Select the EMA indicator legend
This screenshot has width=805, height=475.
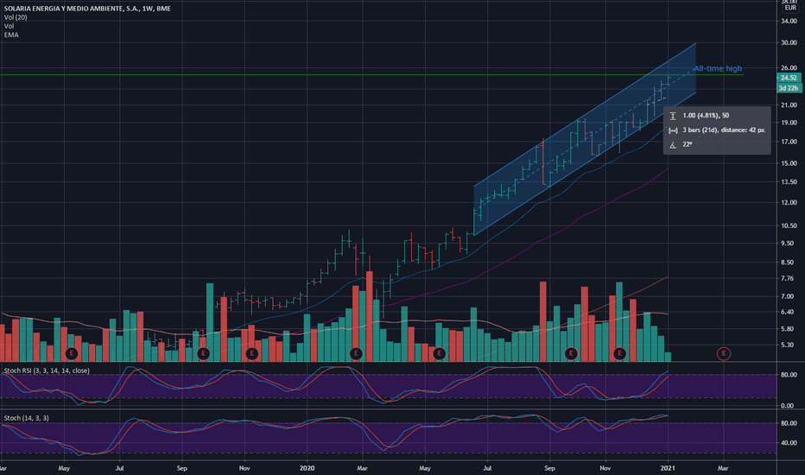pyautogui.click(x=11, y=35)
